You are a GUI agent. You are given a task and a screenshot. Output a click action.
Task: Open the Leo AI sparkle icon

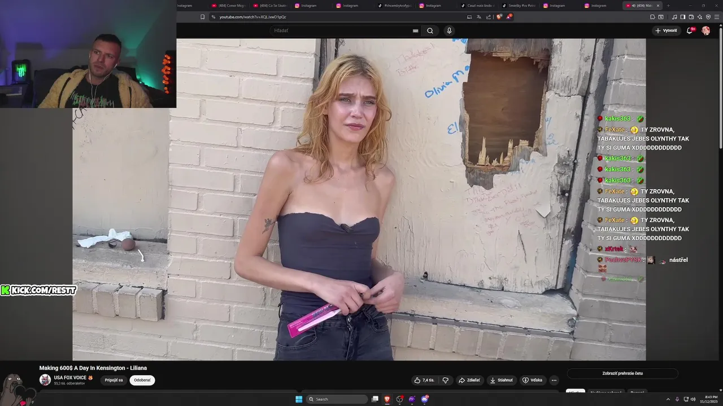[x=700, y=17]
